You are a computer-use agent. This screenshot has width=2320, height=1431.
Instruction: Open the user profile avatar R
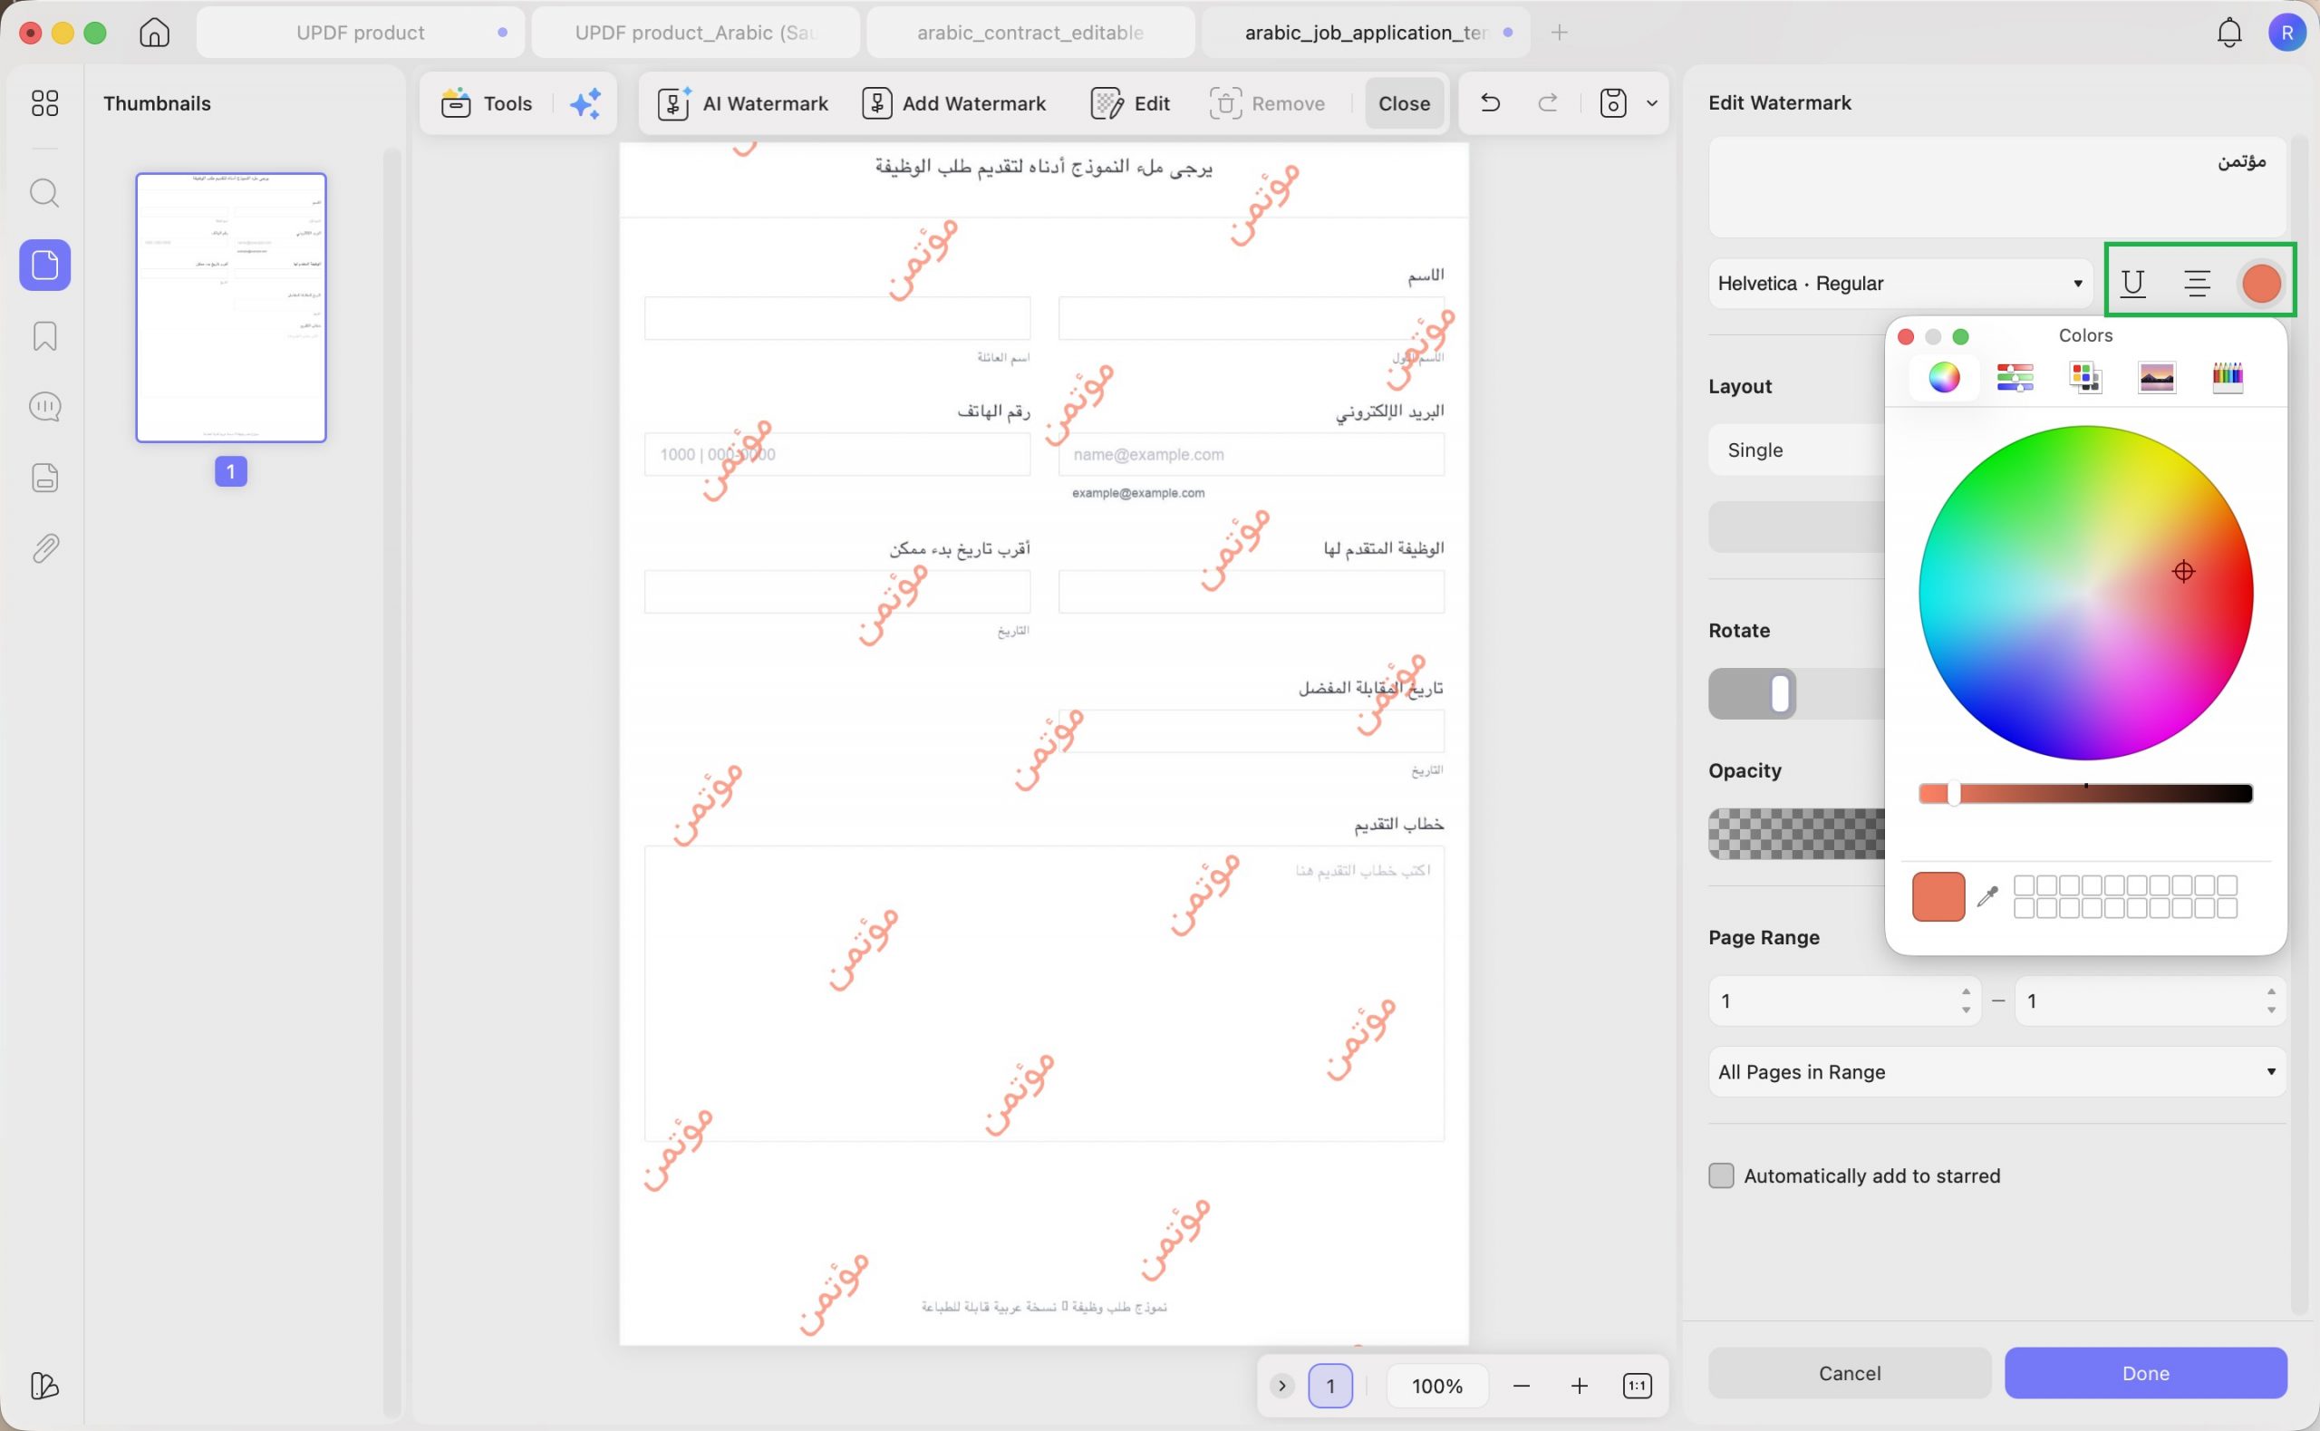2286,34
